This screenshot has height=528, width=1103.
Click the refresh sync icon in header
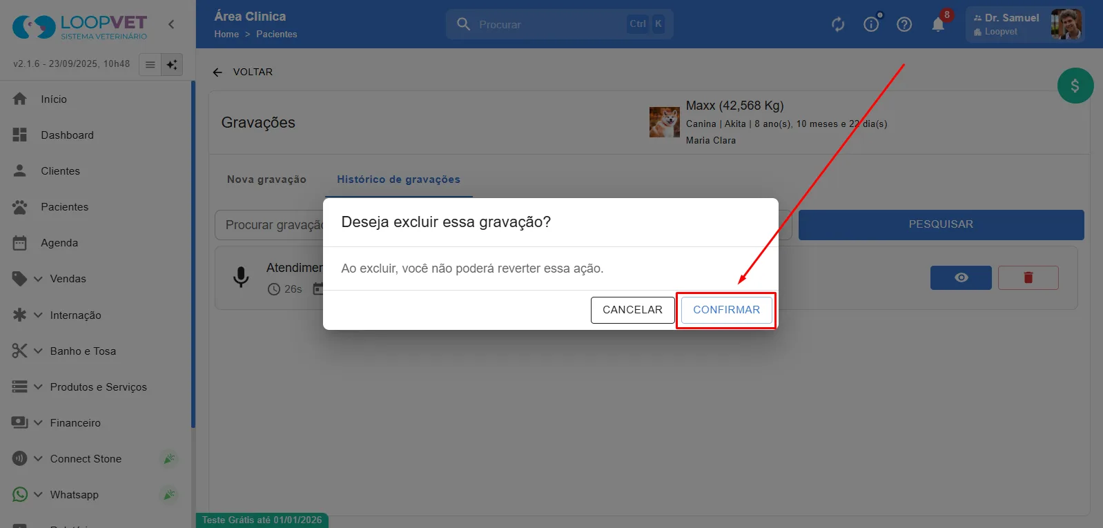(838, 24)
